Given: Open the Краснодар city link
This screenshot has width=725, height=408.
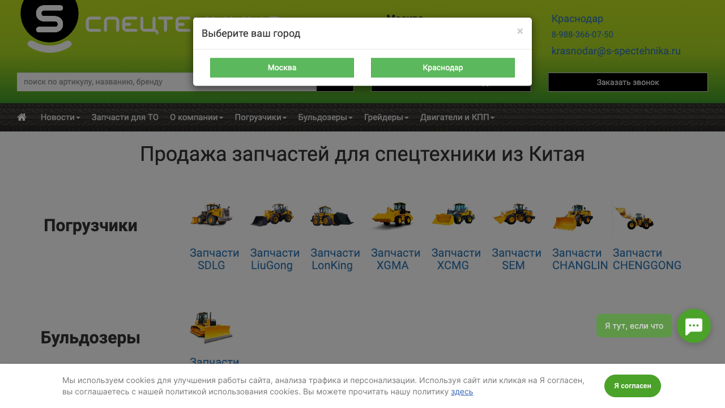Looking at the screenshot, I should (577, 19).
